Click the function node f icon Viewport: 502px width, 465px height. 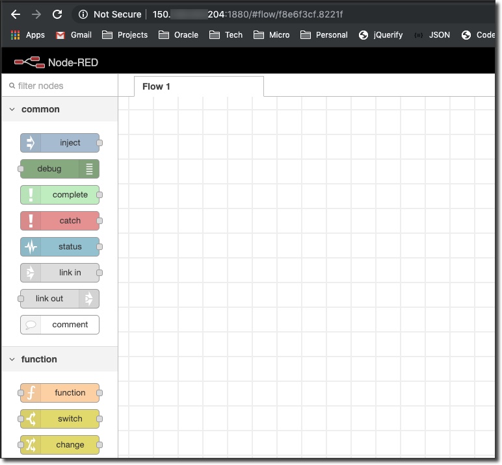31,393
